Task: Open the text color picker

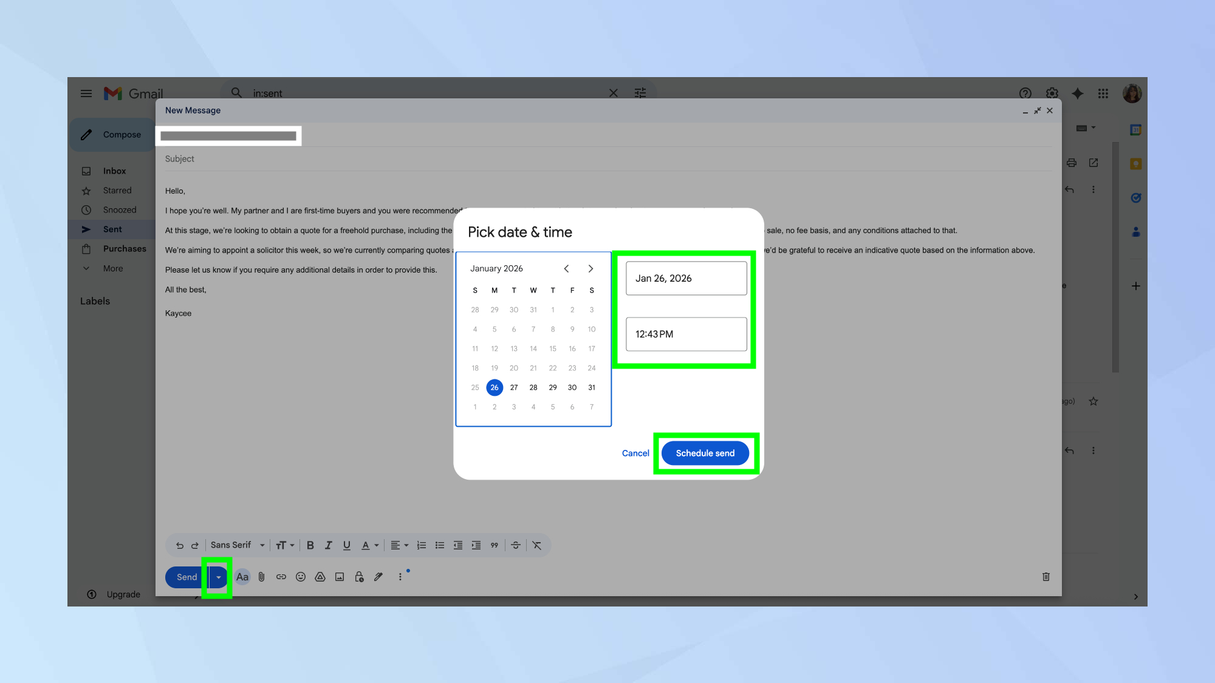Action: (x=368, y=545)
